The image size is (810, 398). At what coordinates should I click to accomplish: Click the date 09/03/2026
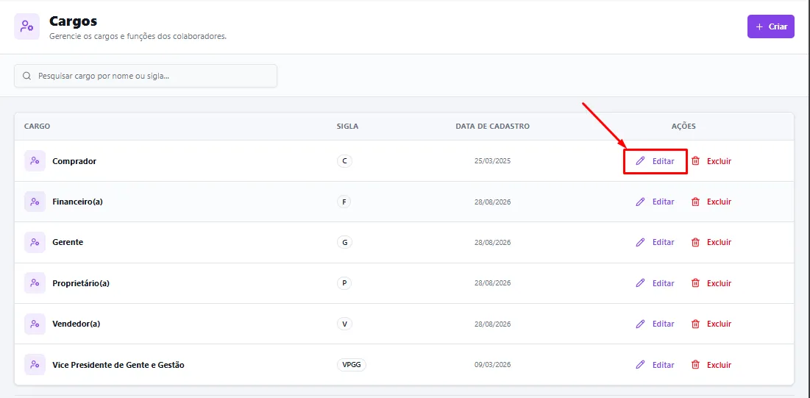coord(492,365)
